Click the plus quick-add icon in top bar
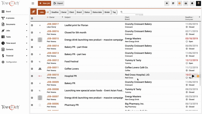Screen dimensions: 202x114 [167, 3]
